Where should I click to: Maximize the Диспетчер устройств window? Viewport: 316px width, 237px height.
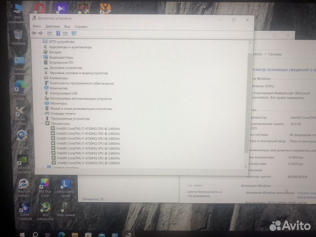coord(234,20)
